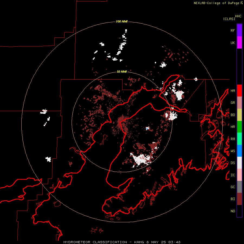Click the blue wet snow pixel echo
Screen dimensions: 244x244
pos(147,129)
